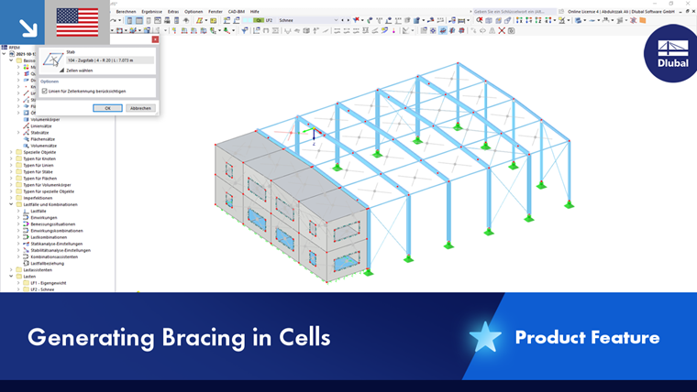Set view along X axis icon
697x392 pixels.
pos(519,20)
